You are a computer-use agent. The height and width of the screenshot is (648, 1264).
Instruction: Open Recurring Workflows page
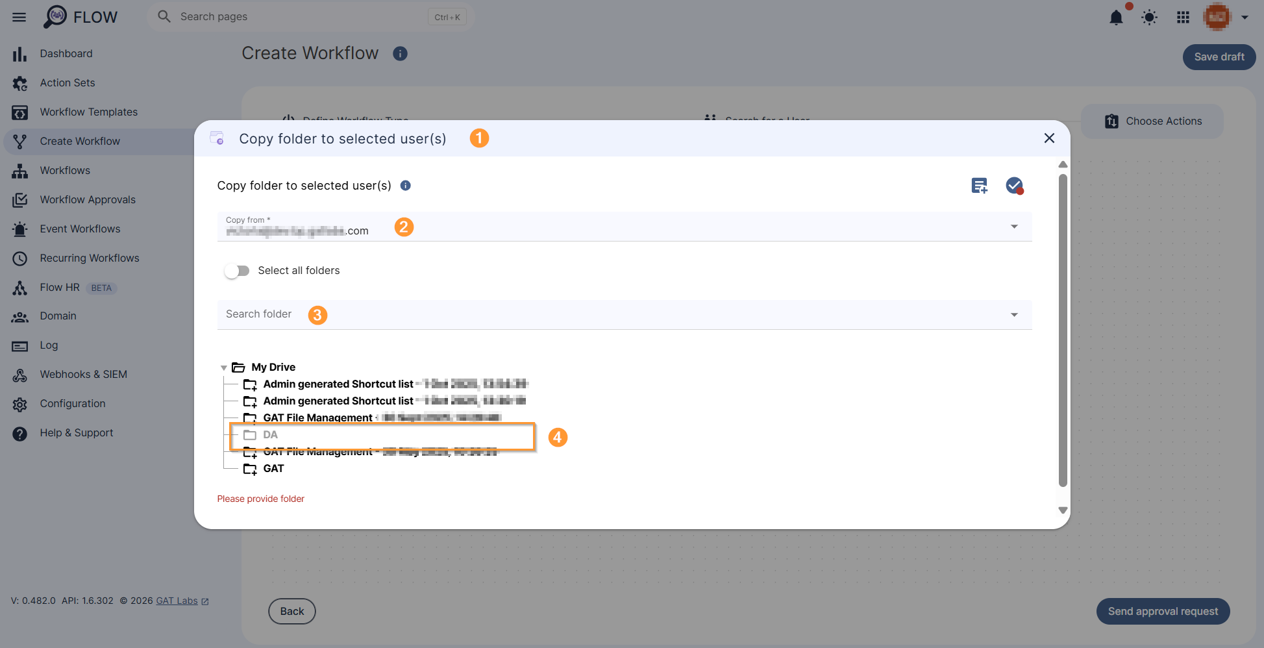[90, 258]
